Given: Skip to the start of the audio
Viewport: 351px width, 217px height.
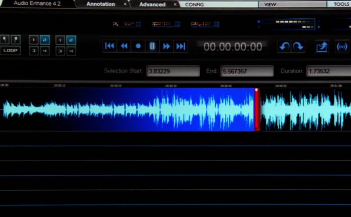Looking at the screenshot, I should click(110, 46).
